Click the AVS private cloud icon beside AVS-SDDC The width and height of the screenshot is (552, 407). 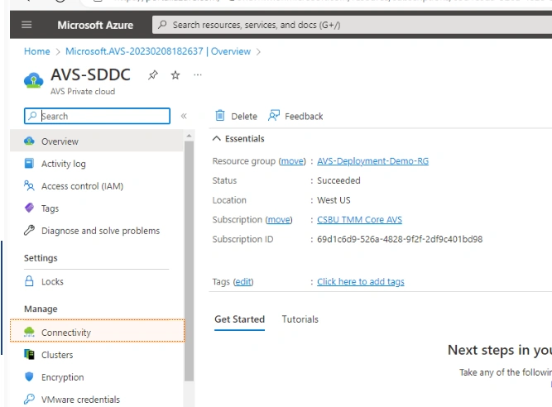(x=33, y=80)
